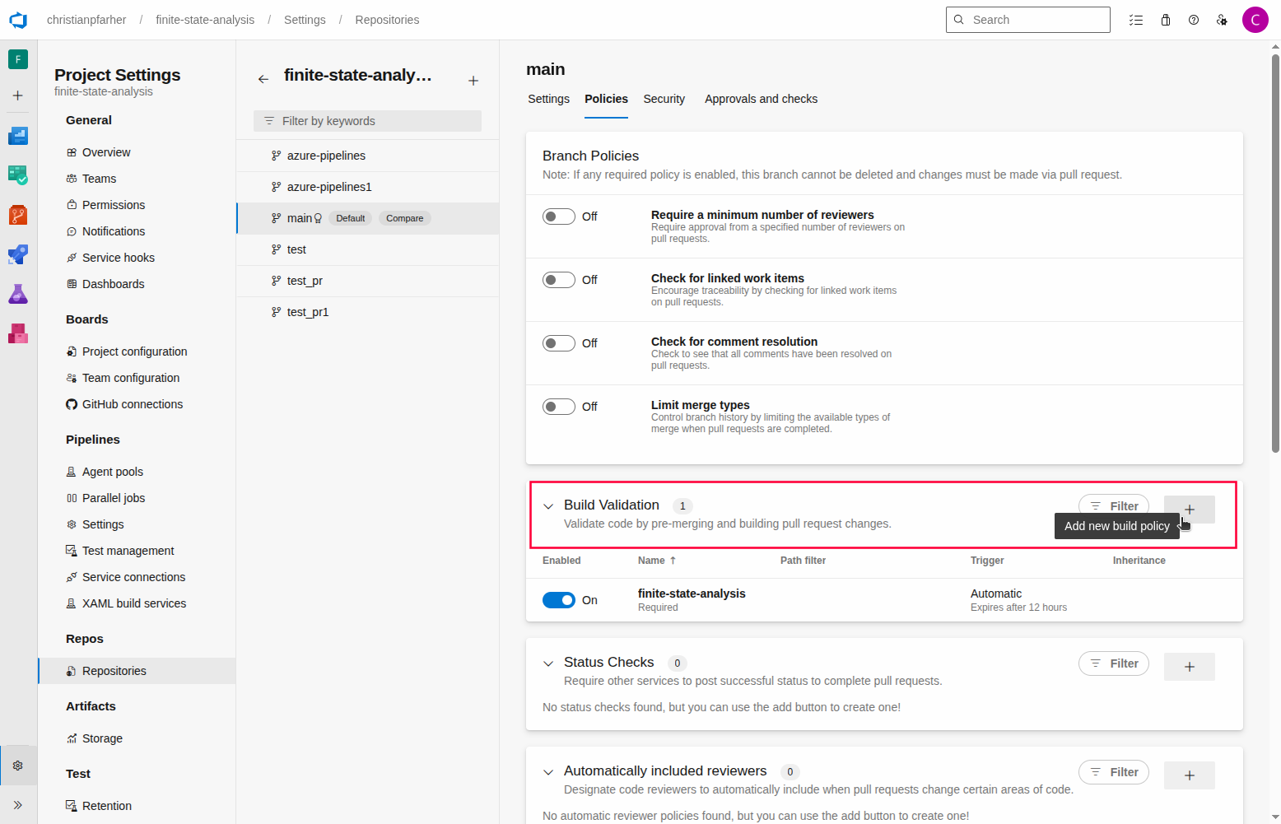Sort build policies by Name column
The image size is (1281, 824).
(x=657, y=561)
